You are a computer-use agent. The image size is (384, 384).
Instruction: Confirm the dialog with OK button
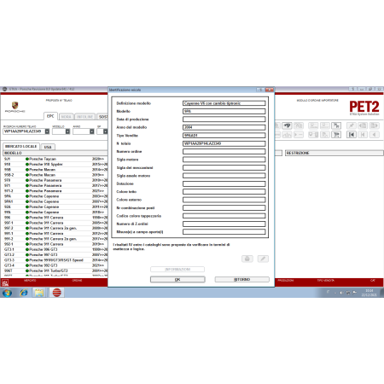tap(177, 280)
